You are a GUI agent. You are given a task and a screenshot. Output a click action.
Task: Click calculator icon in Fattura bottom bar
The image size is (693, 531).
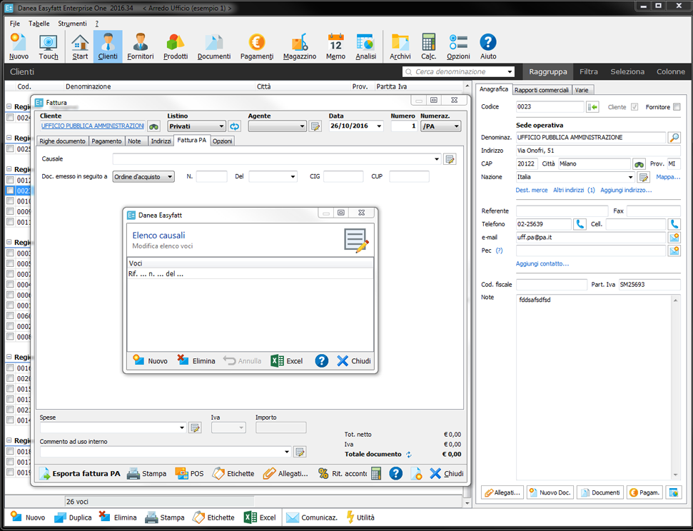(375, 473)
